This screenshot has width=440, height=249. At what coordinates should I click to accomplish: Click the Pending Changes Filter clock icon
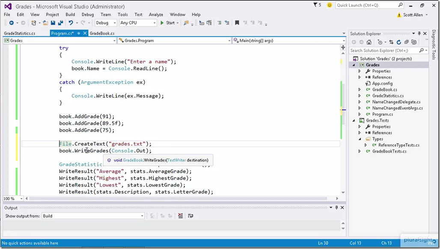point(380,42)
